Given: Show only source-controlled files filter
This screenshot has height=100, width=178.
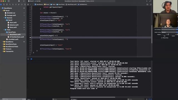Looking at the screenshot, I should [x=25, y=99].
